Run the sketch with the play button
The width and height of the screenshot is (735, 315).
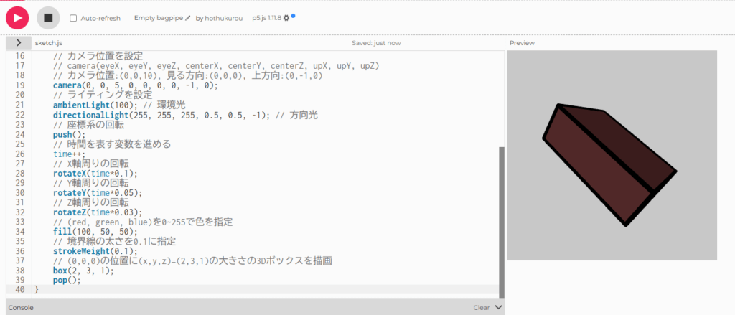[x=17, y=18]
